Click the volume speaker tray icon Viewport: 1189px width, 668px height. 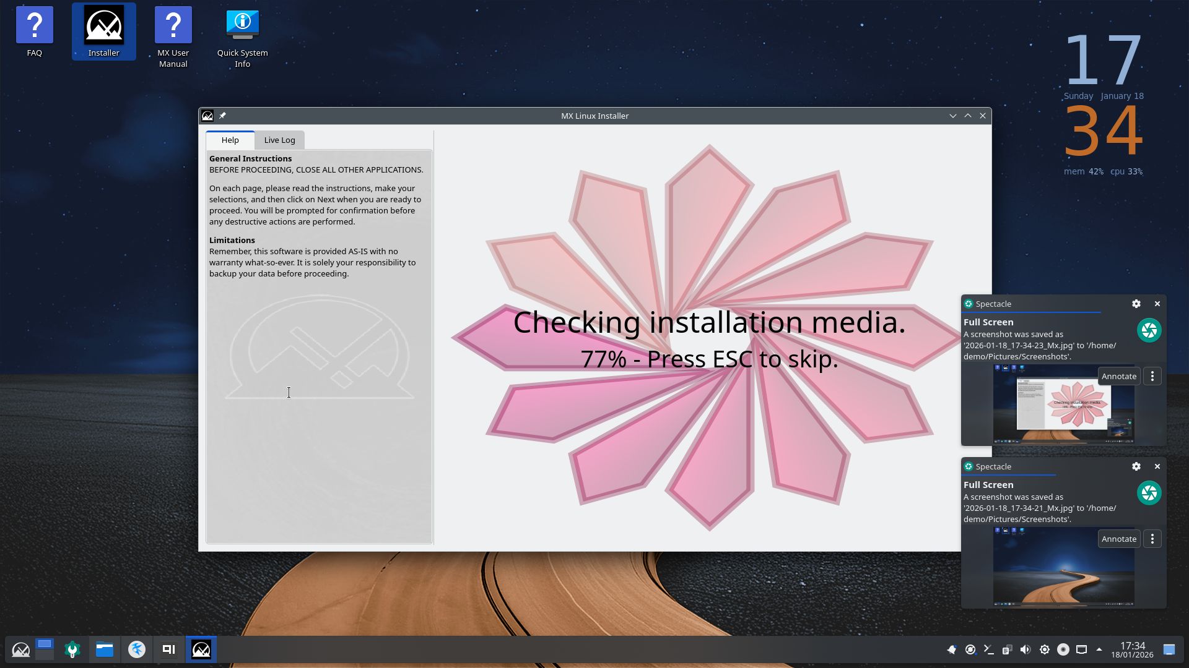point(1026,649)
